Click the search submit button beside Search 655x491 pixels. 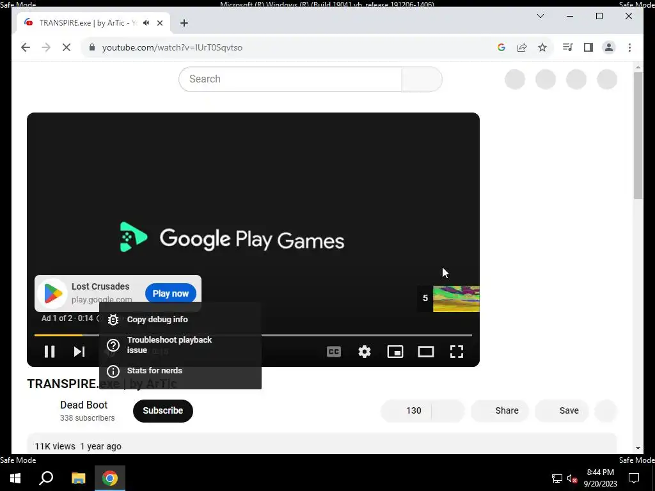point(422,79)
